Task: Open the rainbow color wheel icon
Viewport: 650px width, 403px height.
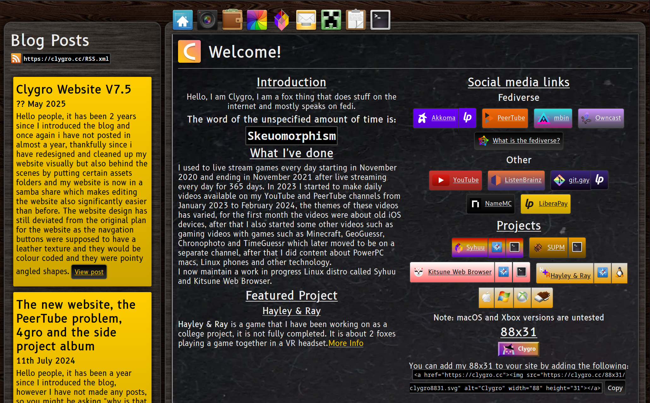Action: pyautogui.click(x=257, y=20)
